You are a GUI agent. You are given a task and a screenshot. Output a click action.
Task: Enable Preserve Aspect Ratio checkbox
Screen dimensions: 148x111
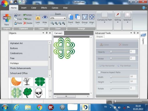point(99,72)
